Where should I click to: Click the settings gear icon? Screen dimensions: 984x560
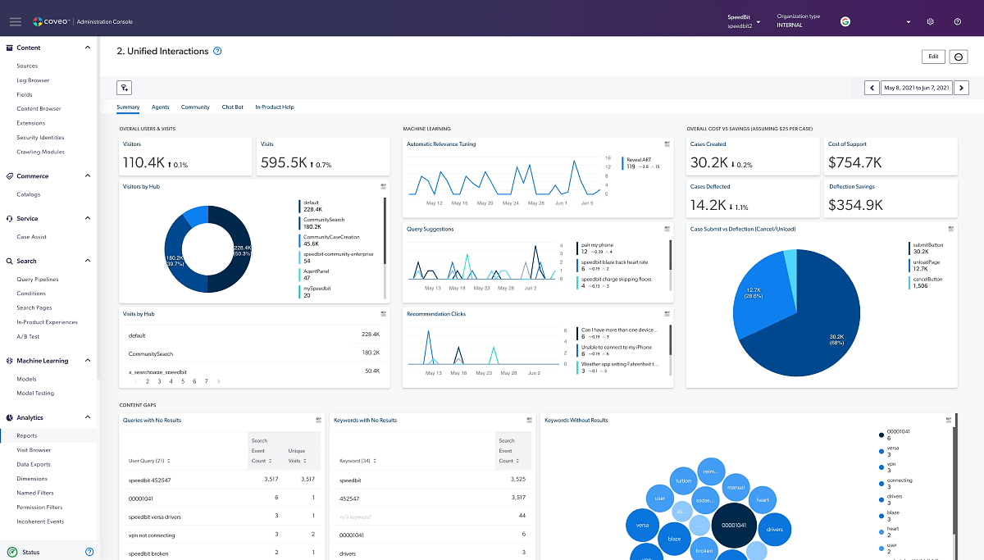(x=931, y=21)
